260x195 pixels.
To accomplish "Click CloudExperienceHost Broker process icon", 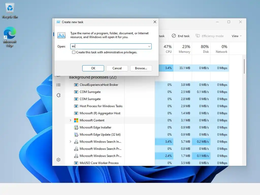I will click(x=76, y=85).
